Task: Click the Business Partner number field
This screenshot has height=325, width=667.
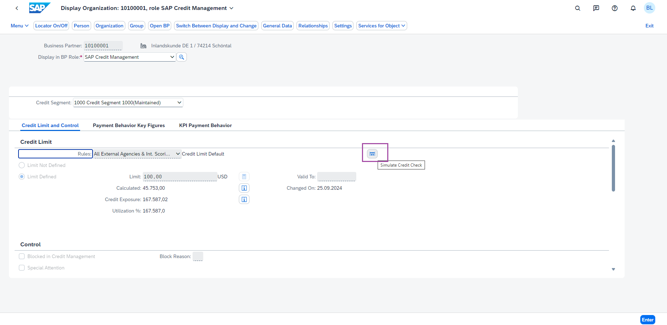Action: click(x=103, y=46)
